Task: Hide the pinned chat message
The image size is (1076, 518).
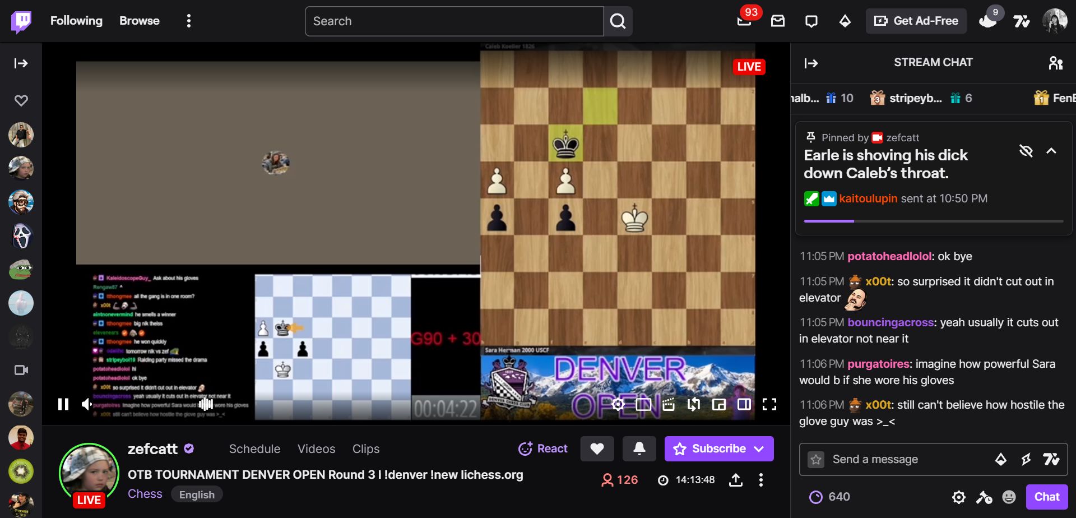Action: point(1026,151)
